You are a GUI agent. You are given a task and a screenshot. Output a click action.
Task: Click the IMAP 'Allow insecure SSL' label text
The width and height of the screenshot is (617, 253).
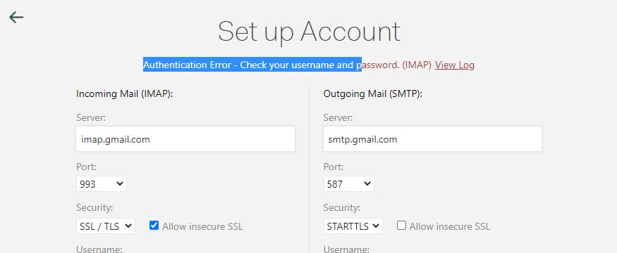coord(202,226)
